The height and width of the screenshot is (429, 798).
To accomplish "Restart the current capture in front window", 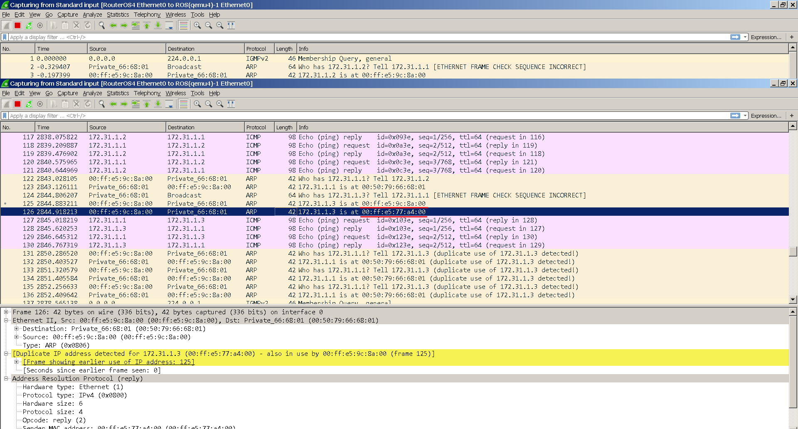I will tap(29, 104).
